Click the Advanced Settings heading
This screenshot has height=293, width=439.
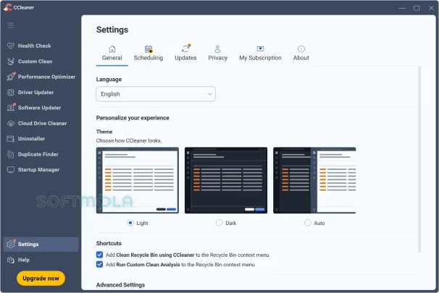point(120,285)
